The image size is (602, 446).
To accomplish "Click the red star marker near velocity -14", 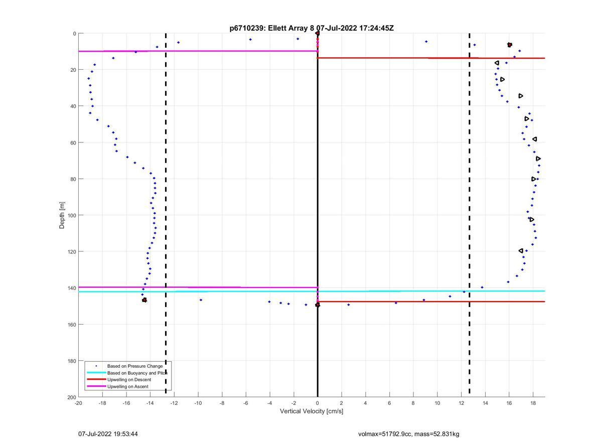I will pyautogui.click(x=144, y=300).
